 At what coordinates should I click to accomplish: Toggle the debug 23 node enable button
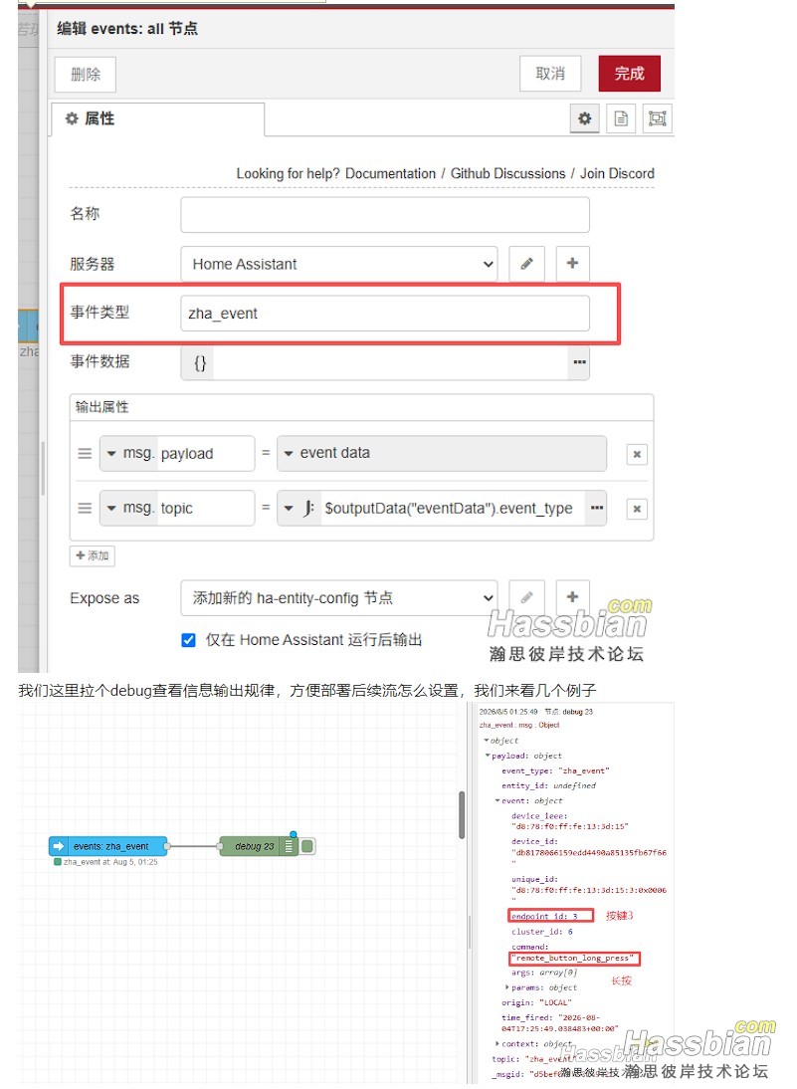tap(308, 846)
